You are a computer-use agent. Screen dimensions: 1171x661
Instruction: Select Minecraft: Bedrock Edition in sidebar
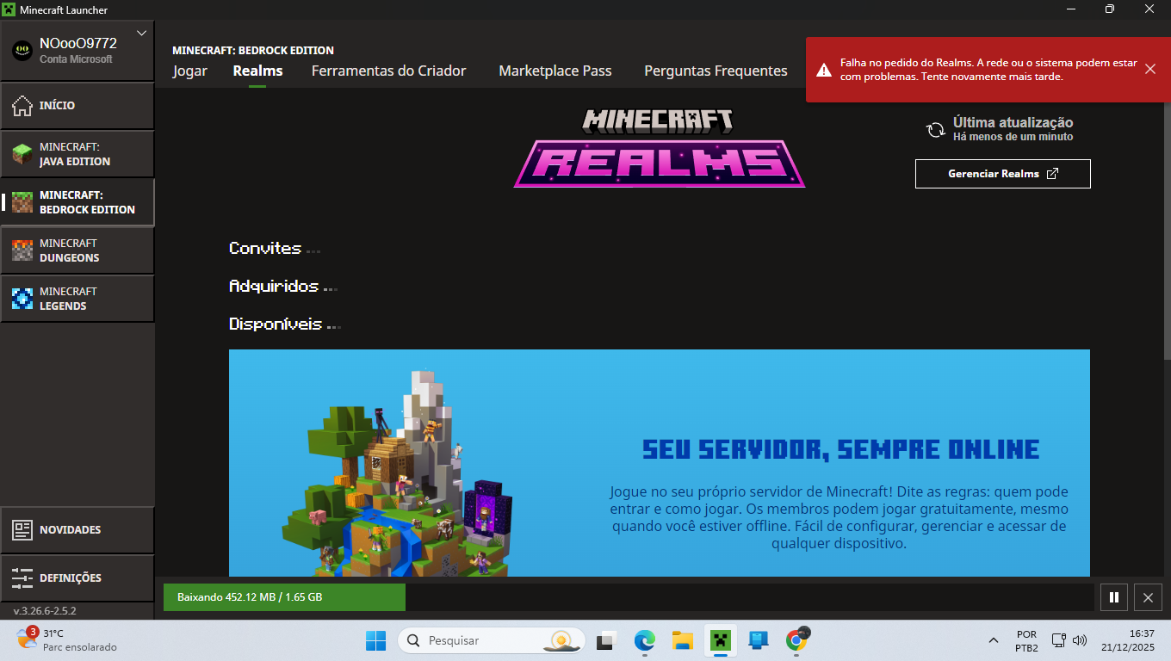point(77,202)
